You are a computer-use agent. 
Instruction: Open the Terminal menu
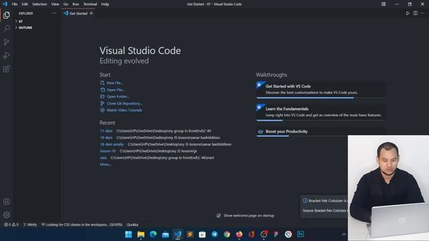click(x=90, y=4)
